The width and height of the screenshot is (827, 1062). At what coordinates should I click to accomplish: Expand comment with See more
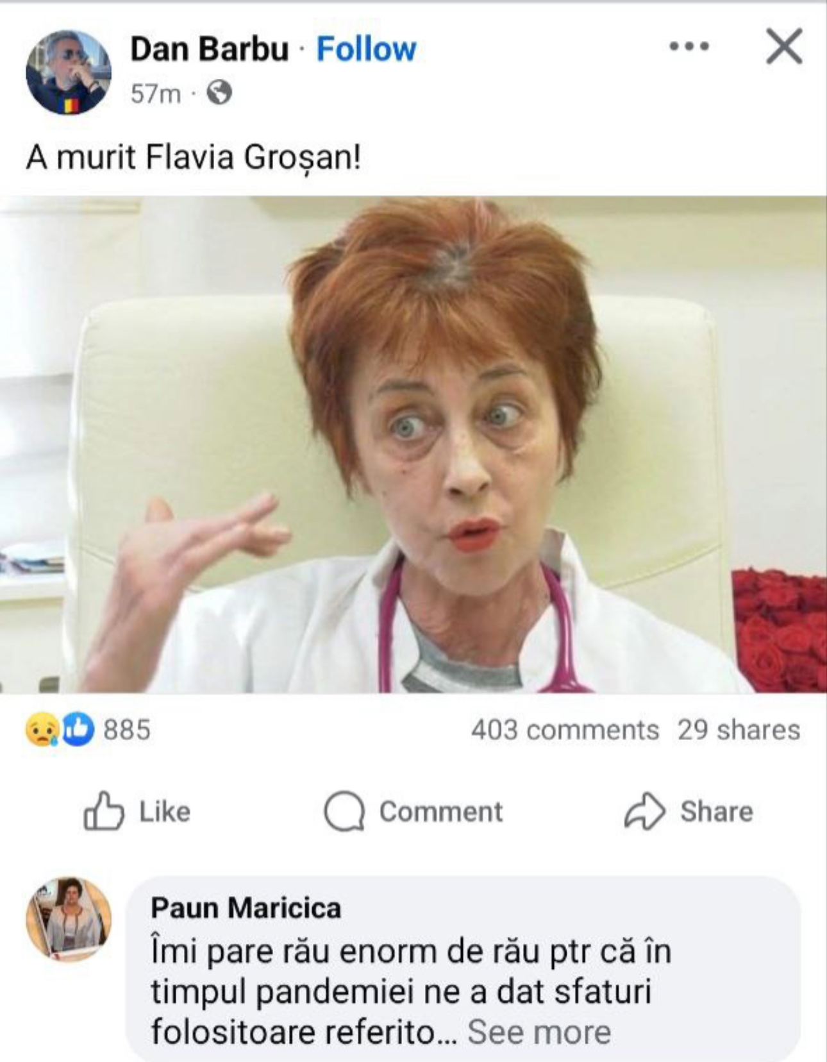tap(539, 1032)
